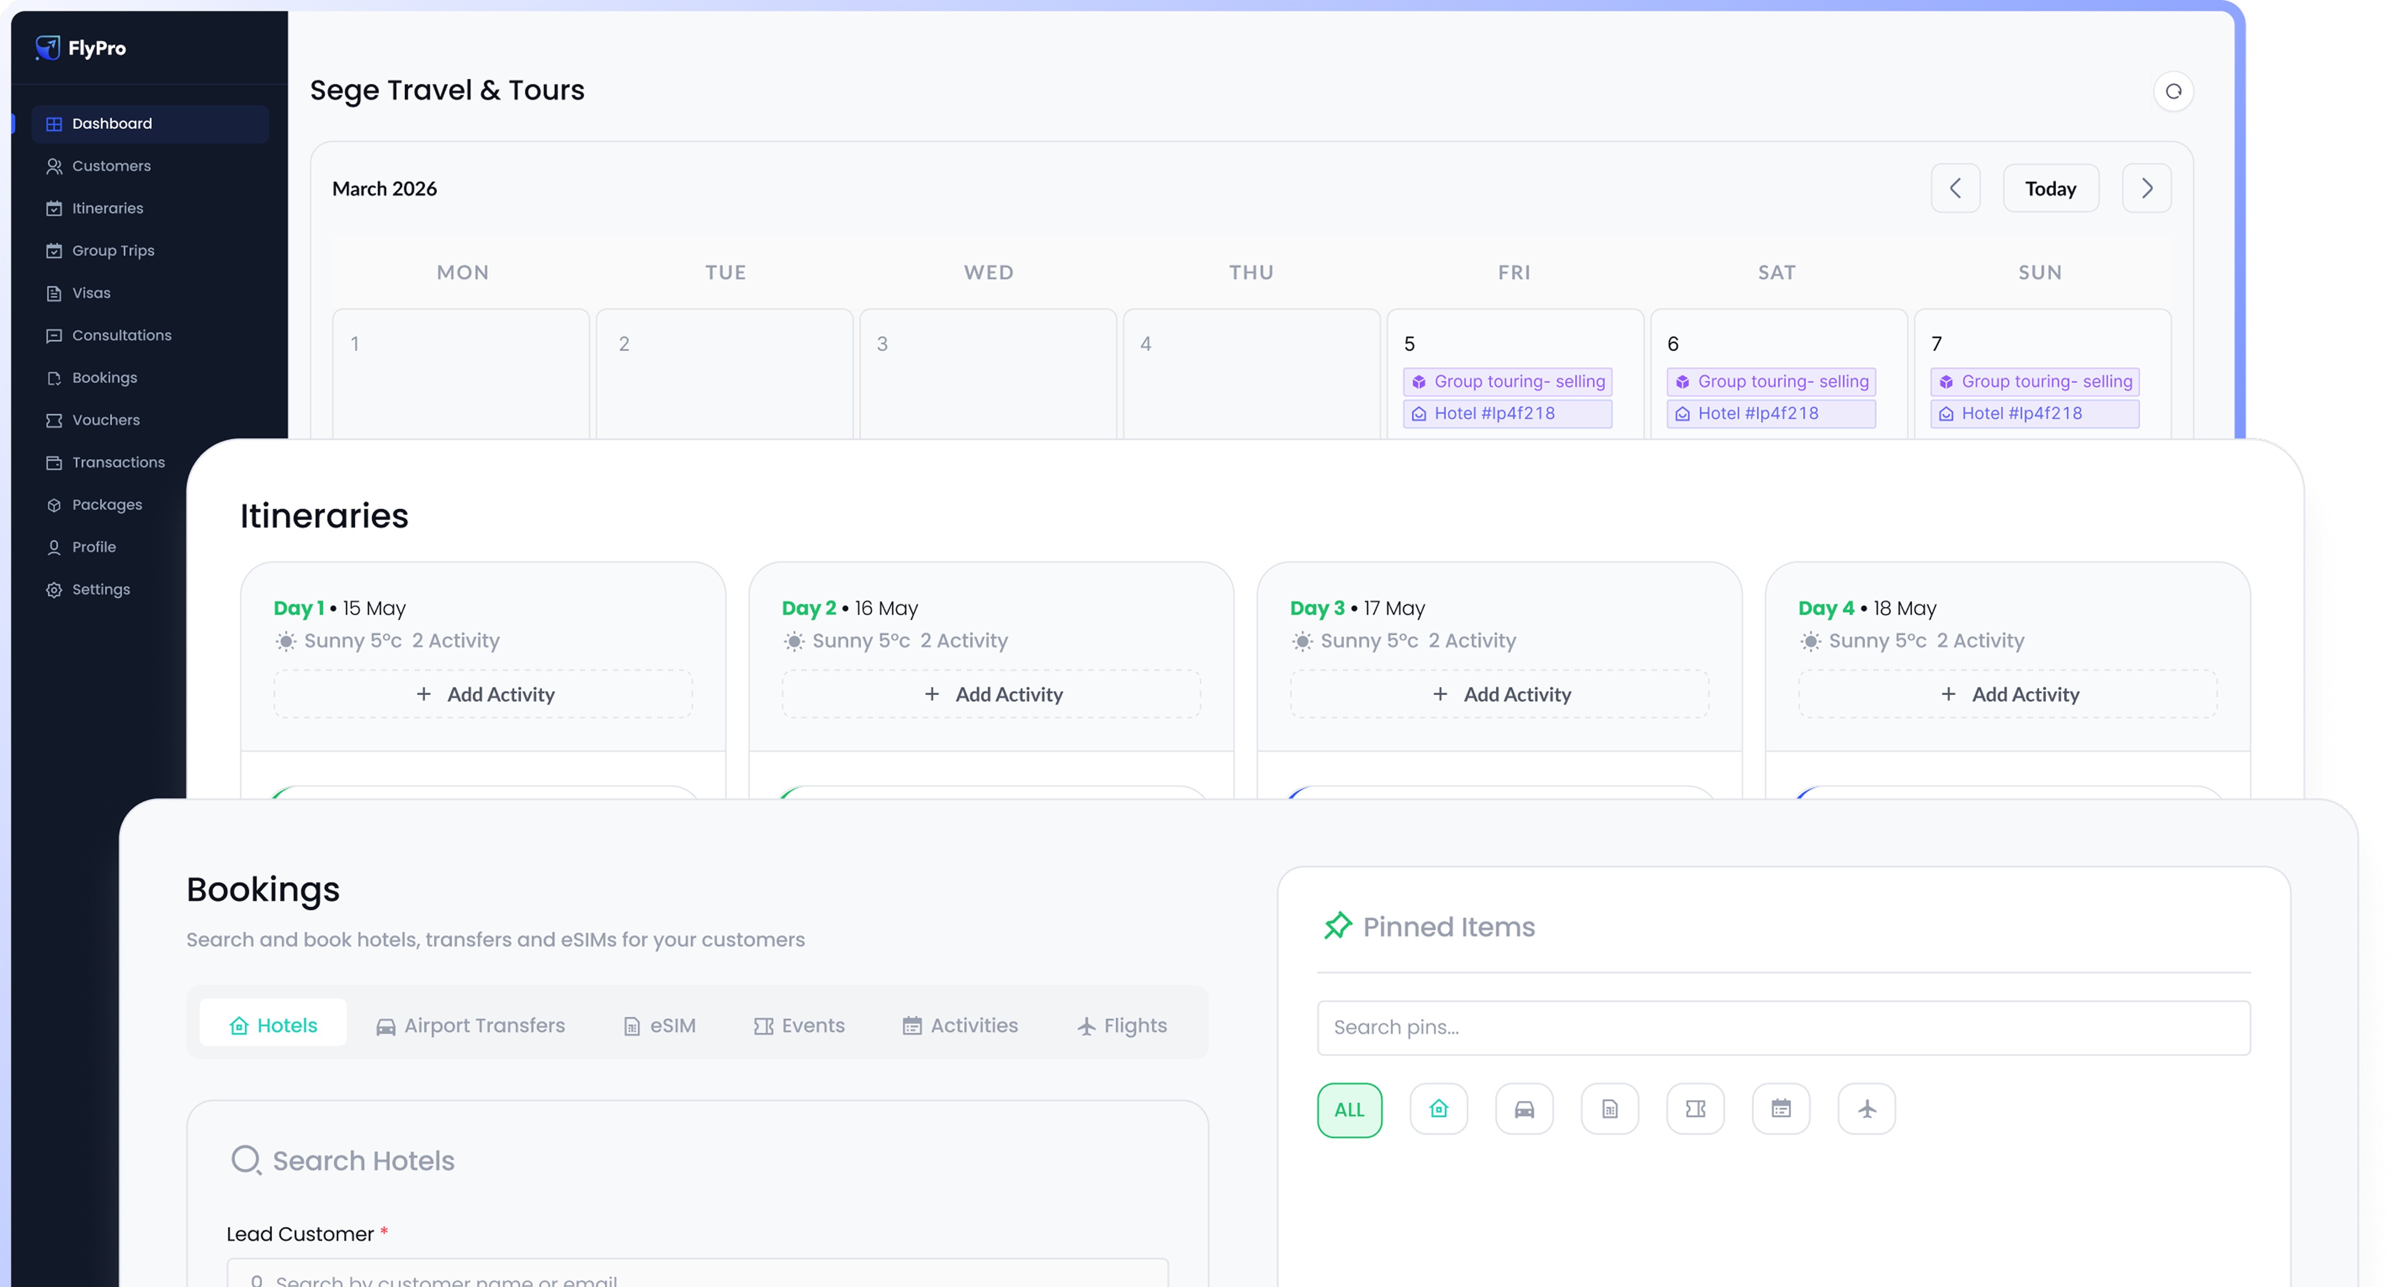Viewport: 2400px width, 1287px height.
Task: Open Group touring- selling event on March 5
Action: [1508, 382]
